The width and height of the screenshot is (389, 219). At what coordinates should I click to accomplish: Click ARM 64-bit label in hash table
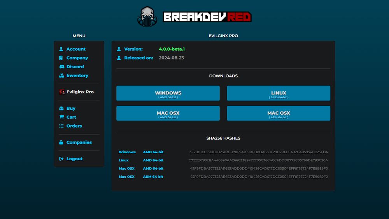[153, 177]
